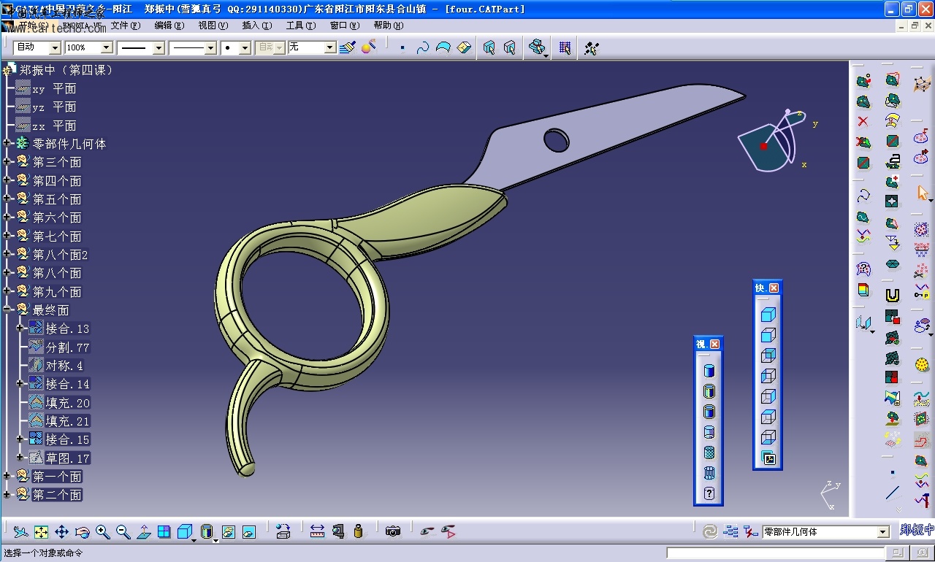Open the '插入' Insert menu

click(256, 26)
